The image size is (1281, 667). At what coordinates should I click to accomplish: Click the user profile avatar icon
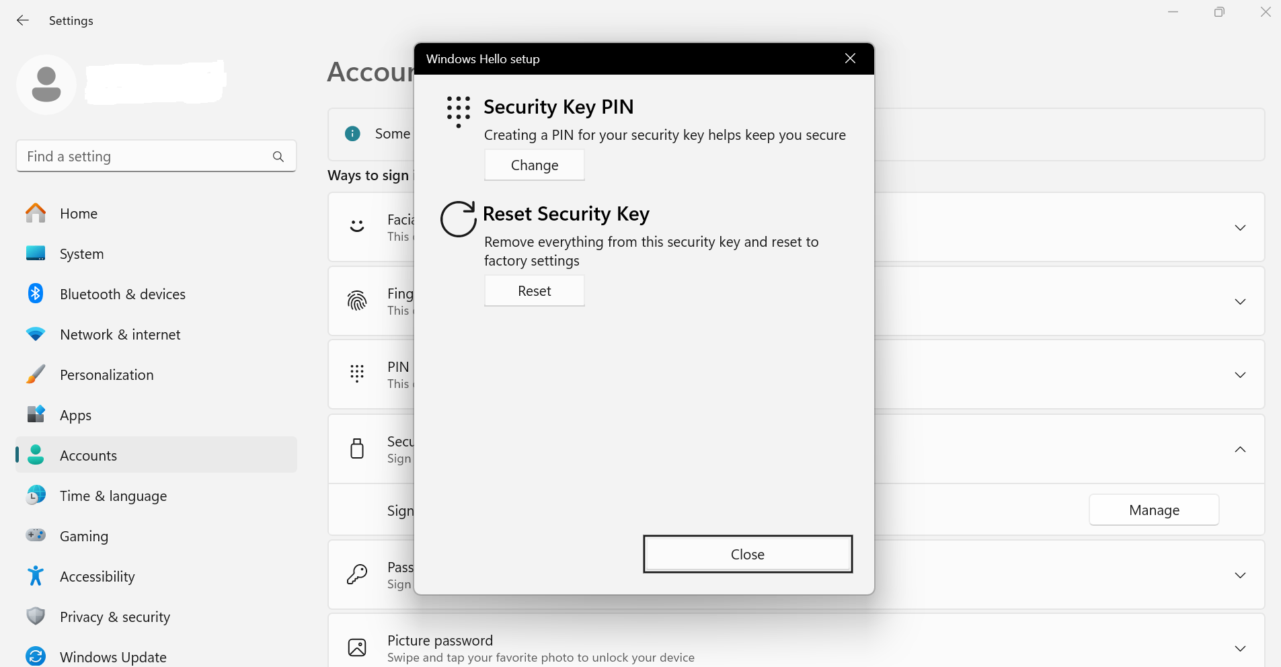pos(46,85)
